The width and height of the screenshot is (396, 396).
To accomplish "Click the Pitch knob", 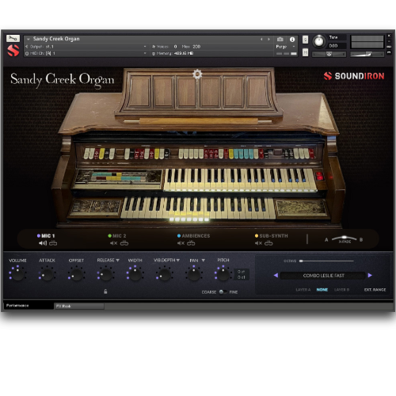I will tap(223, 274).
